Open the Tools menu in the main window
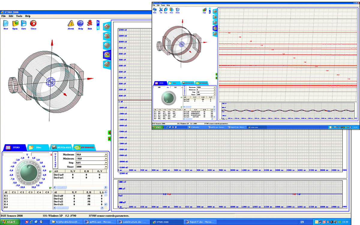360x225 pixels. point(19,16)
